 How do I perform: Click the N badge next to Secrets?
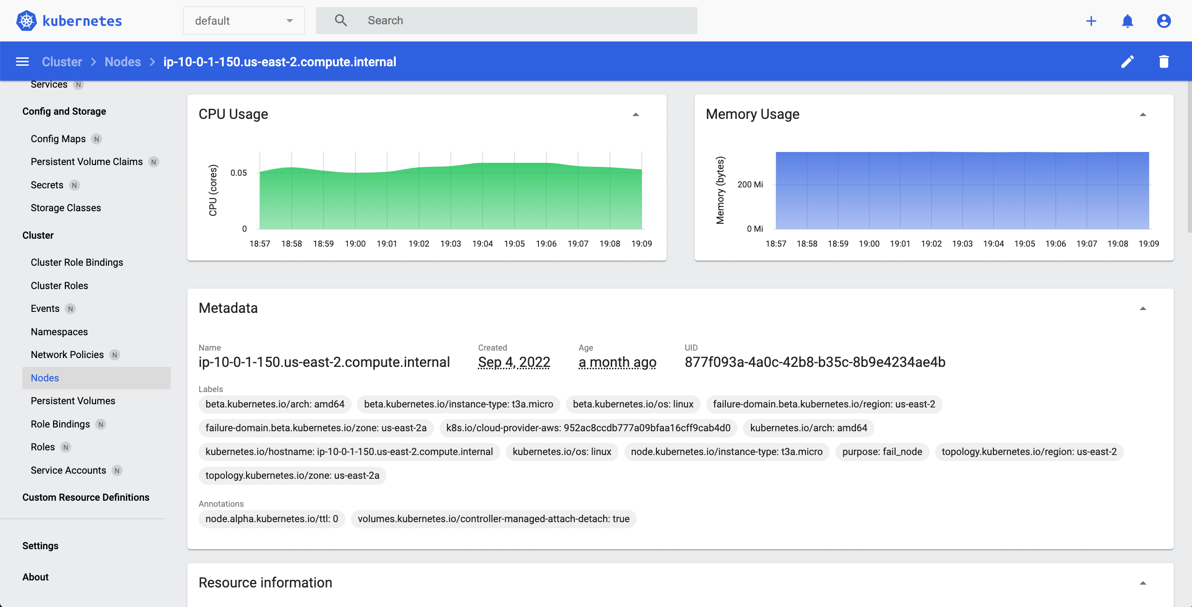point(74,185)
